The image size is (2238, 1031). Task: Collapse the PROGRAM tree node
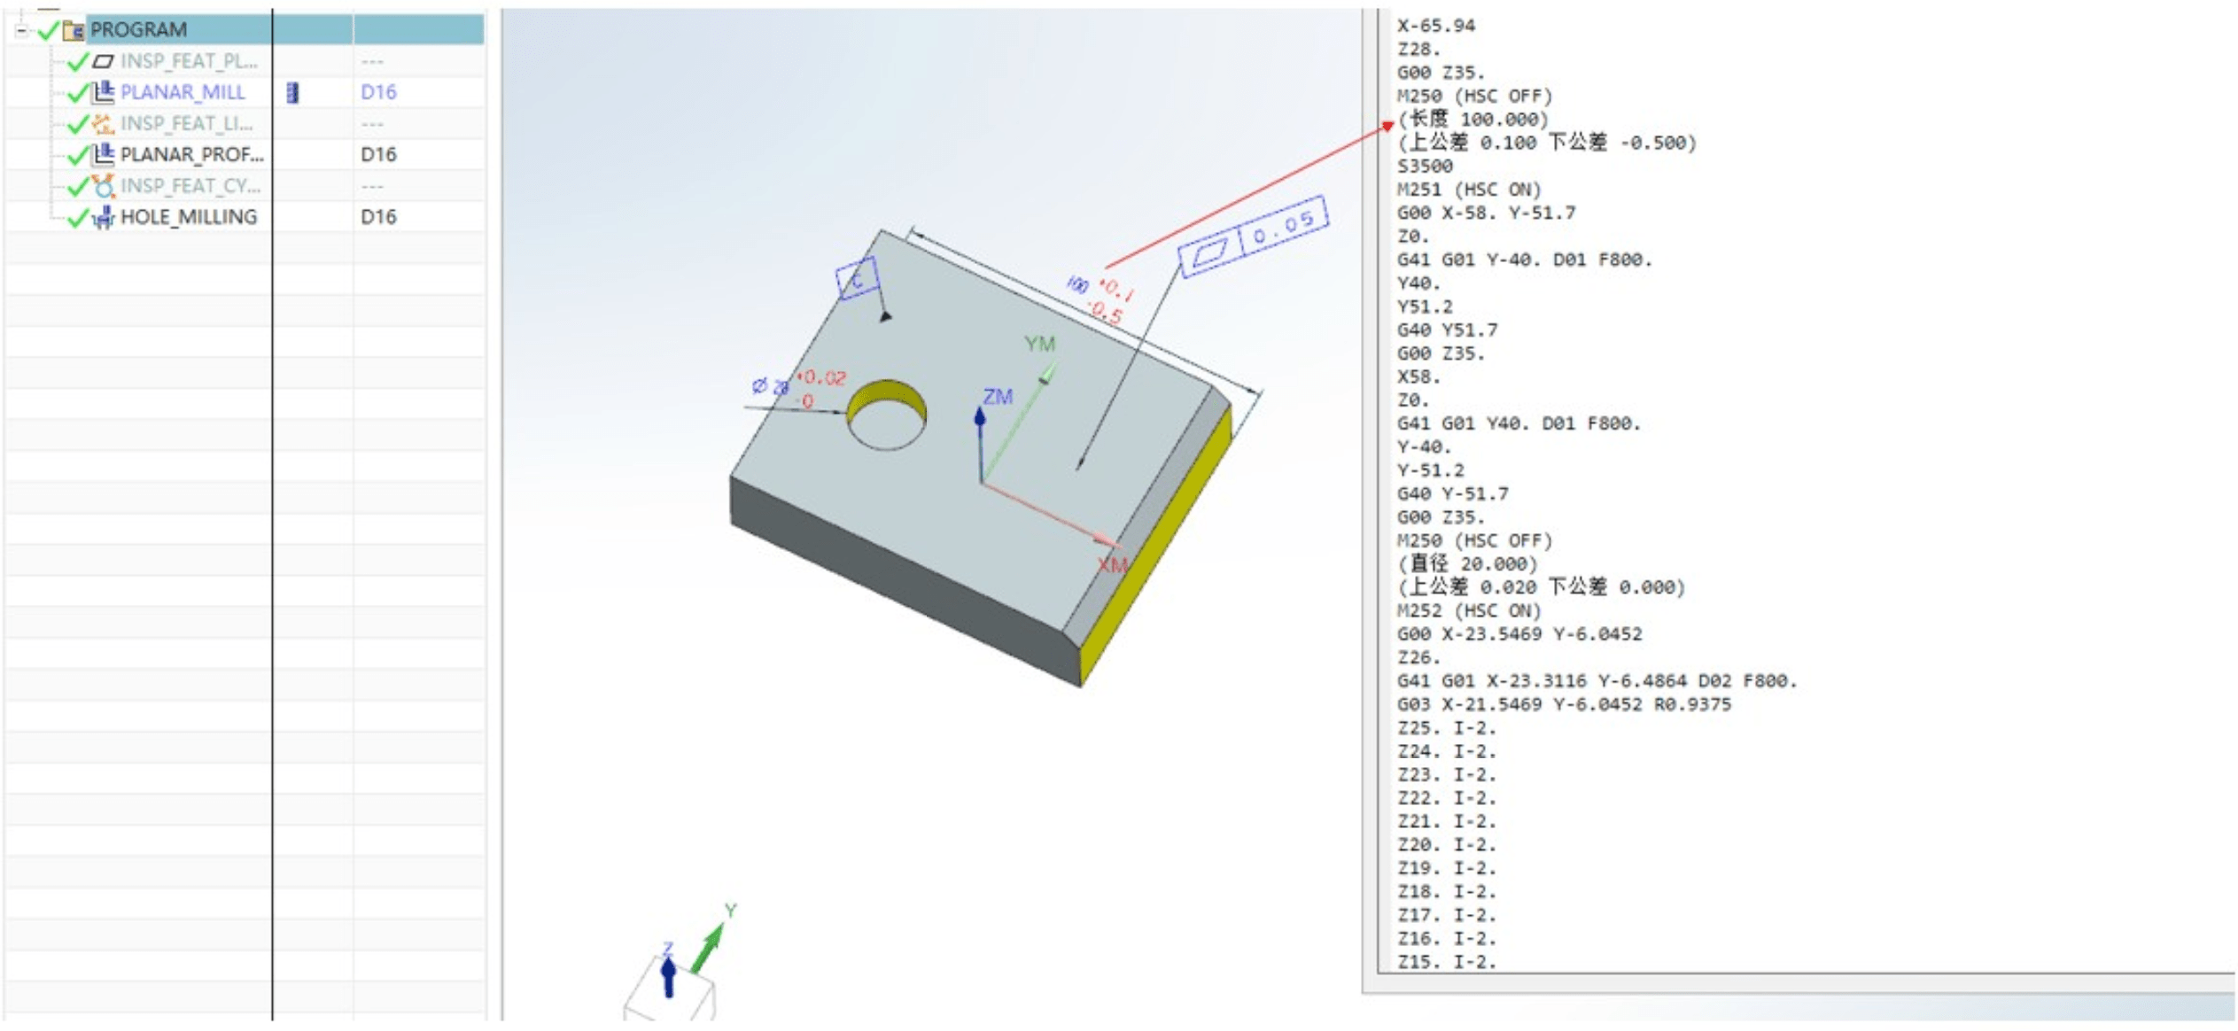(20, 31)
